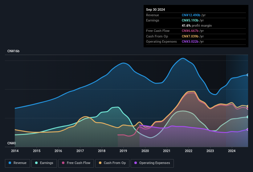This screenshot has width=253, height=172.
Task: Click the Revenue line endpoint marker
Action: (248, 75)
